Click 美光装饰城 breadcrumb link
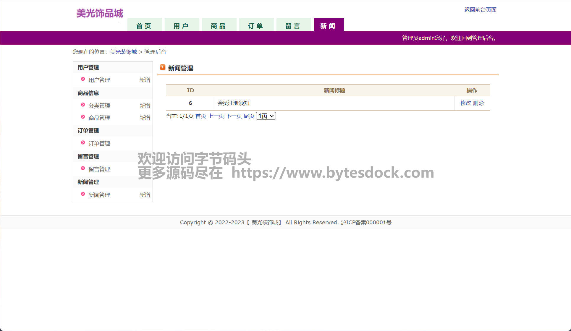 click(x=123, y=52)
